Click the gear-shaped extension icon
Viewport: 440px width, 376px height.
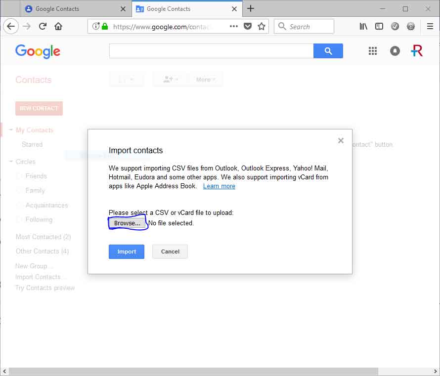[x=410, y=26]
